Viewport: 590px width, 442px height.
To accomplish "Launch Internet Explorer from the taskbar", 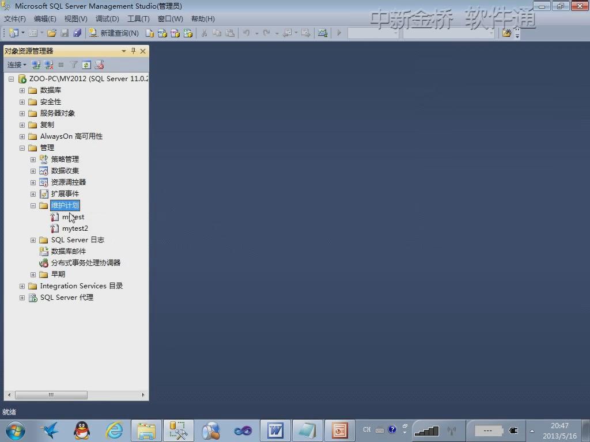I will click(114, 430).
